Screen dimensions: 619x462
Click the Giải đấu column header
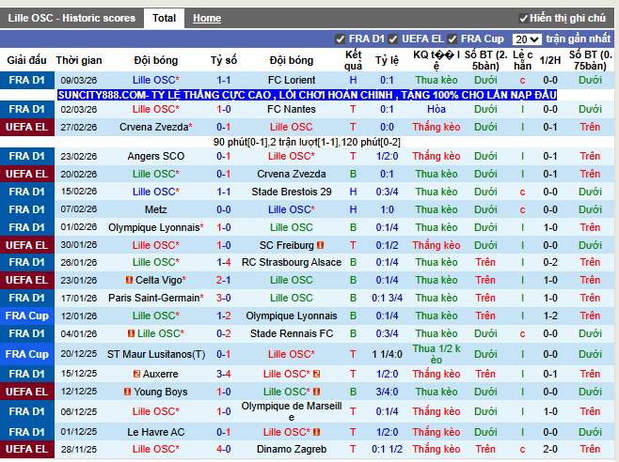pos(27,60)
